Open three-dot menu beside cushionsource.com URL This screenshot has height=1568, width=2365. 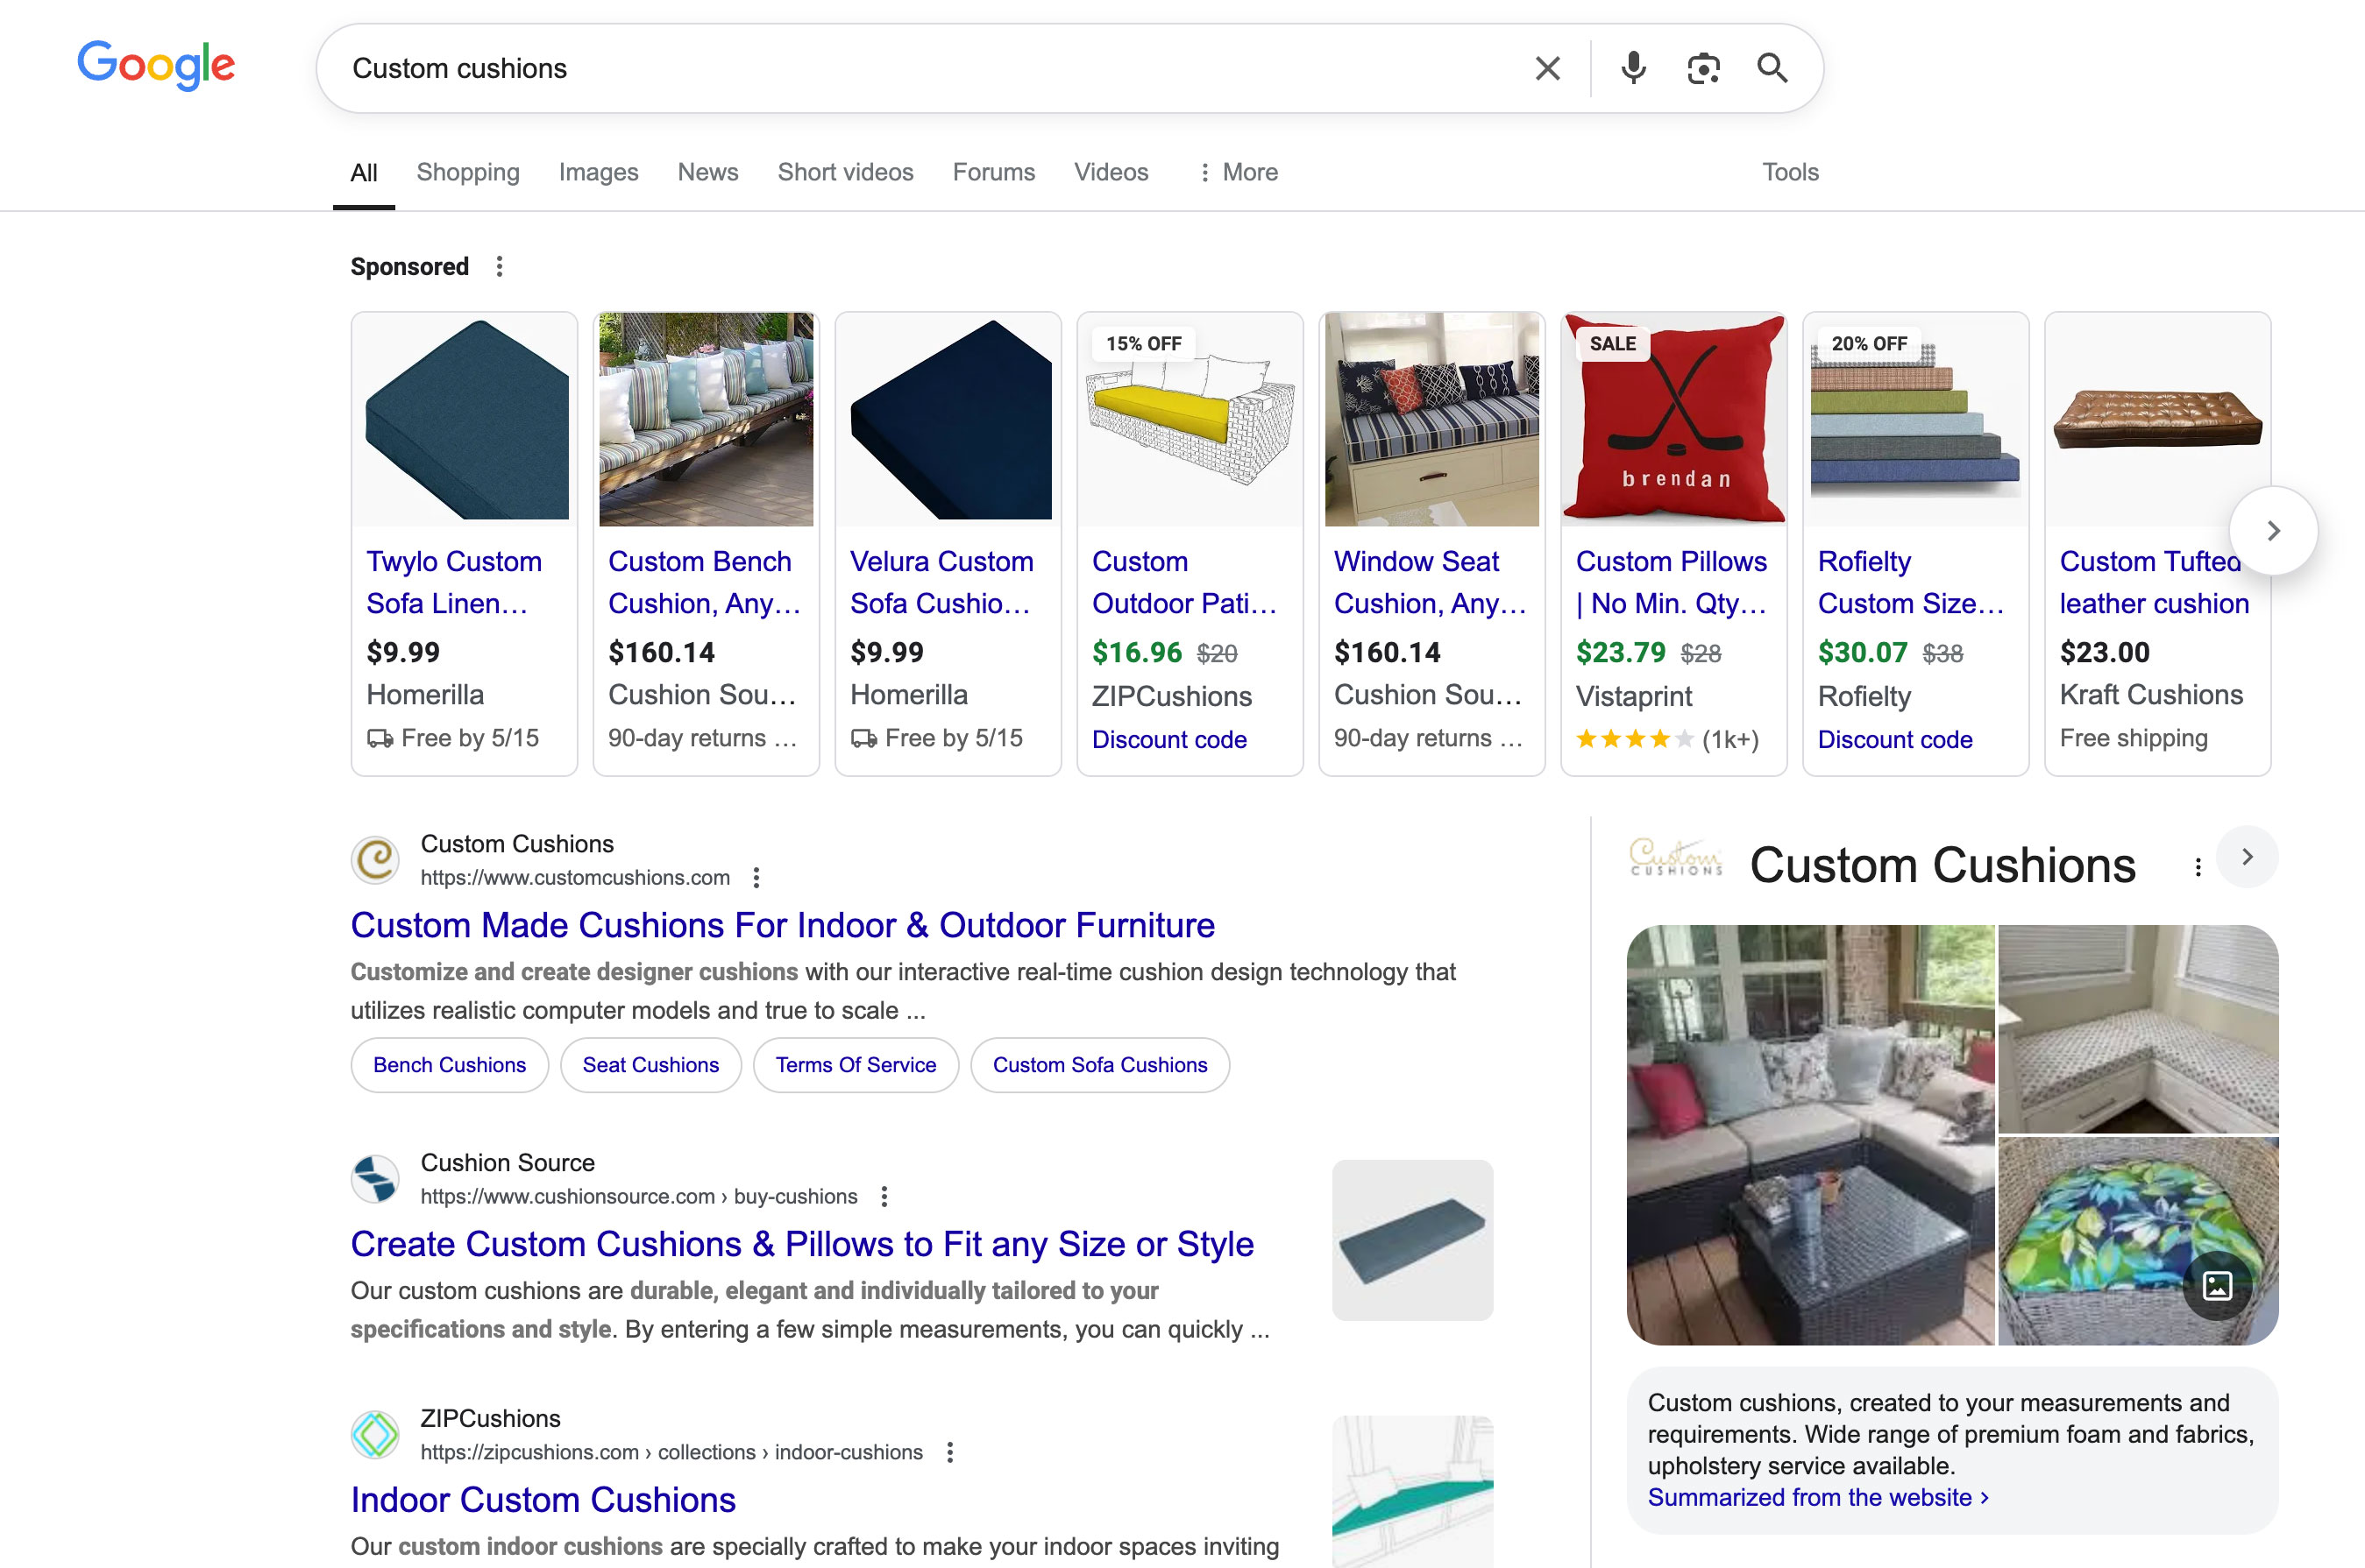tap(884, 1196)
